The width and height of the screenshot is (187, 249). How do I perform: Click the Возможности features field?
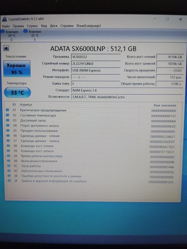(127, 97)
